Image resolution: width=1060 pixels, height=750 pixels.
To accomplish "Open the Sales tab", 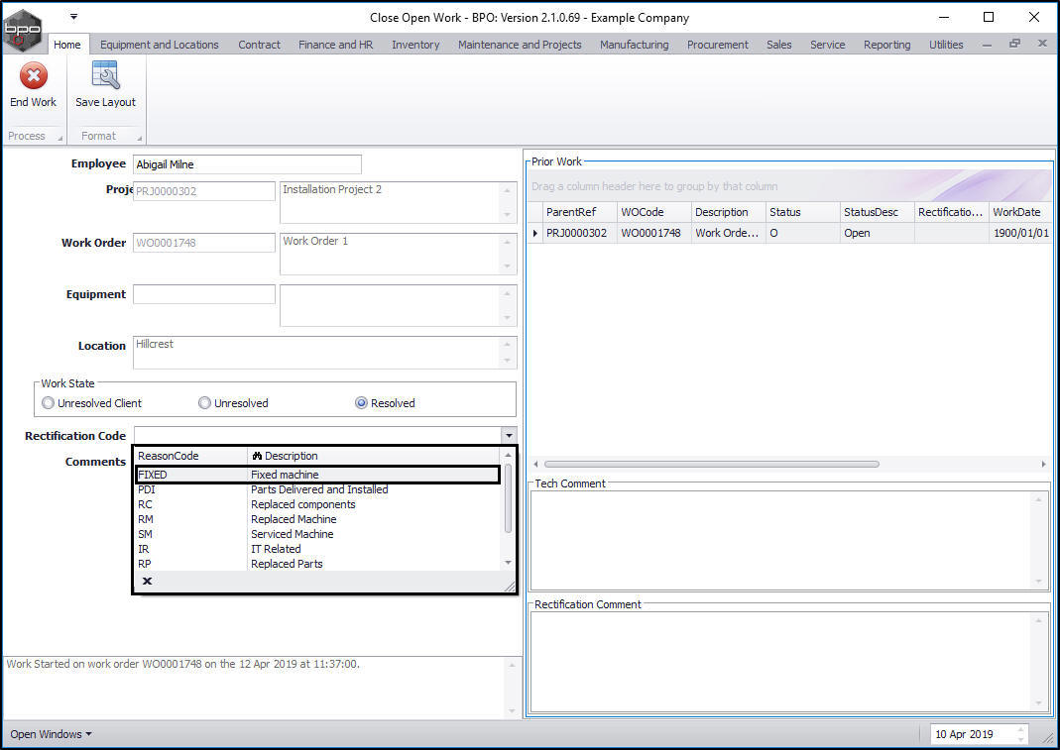I will click(x=778, y=45).
